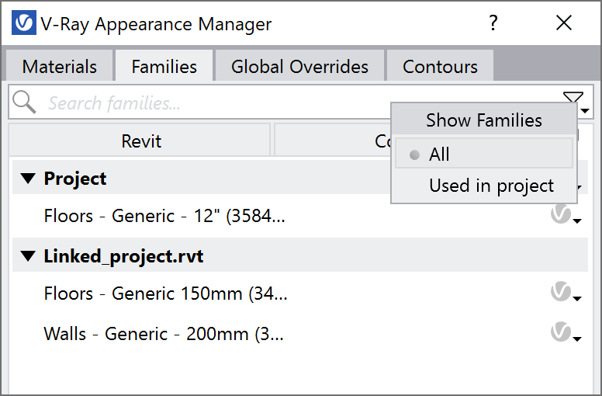Screen dimensions: 602x396
Task: Collapse the Linked_project.rvt group
Action: (x=28, y=255)
